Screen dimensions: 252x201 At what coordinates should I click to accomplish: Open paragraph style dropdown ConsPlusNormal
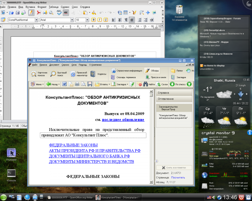pos(37,20)
